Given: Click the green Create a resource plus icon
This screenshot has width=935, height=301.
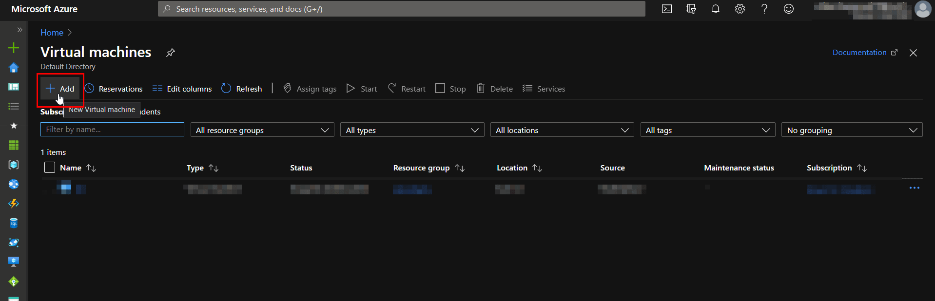Looking at the screenshot, I should [x=14, y=48].
